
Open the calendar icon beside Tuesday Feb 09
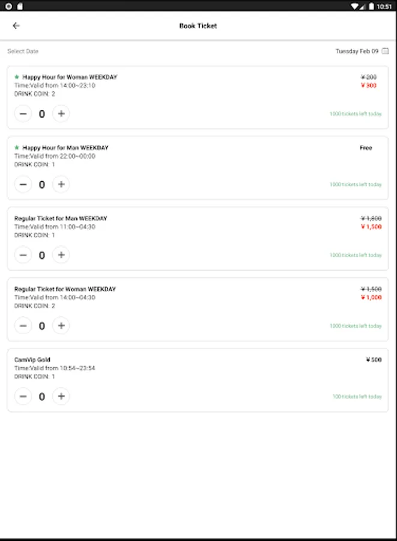coord(385,51)
